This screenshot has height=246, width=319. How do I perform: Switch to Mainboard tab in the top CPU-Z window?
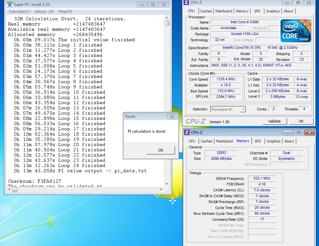click(224, 11)
